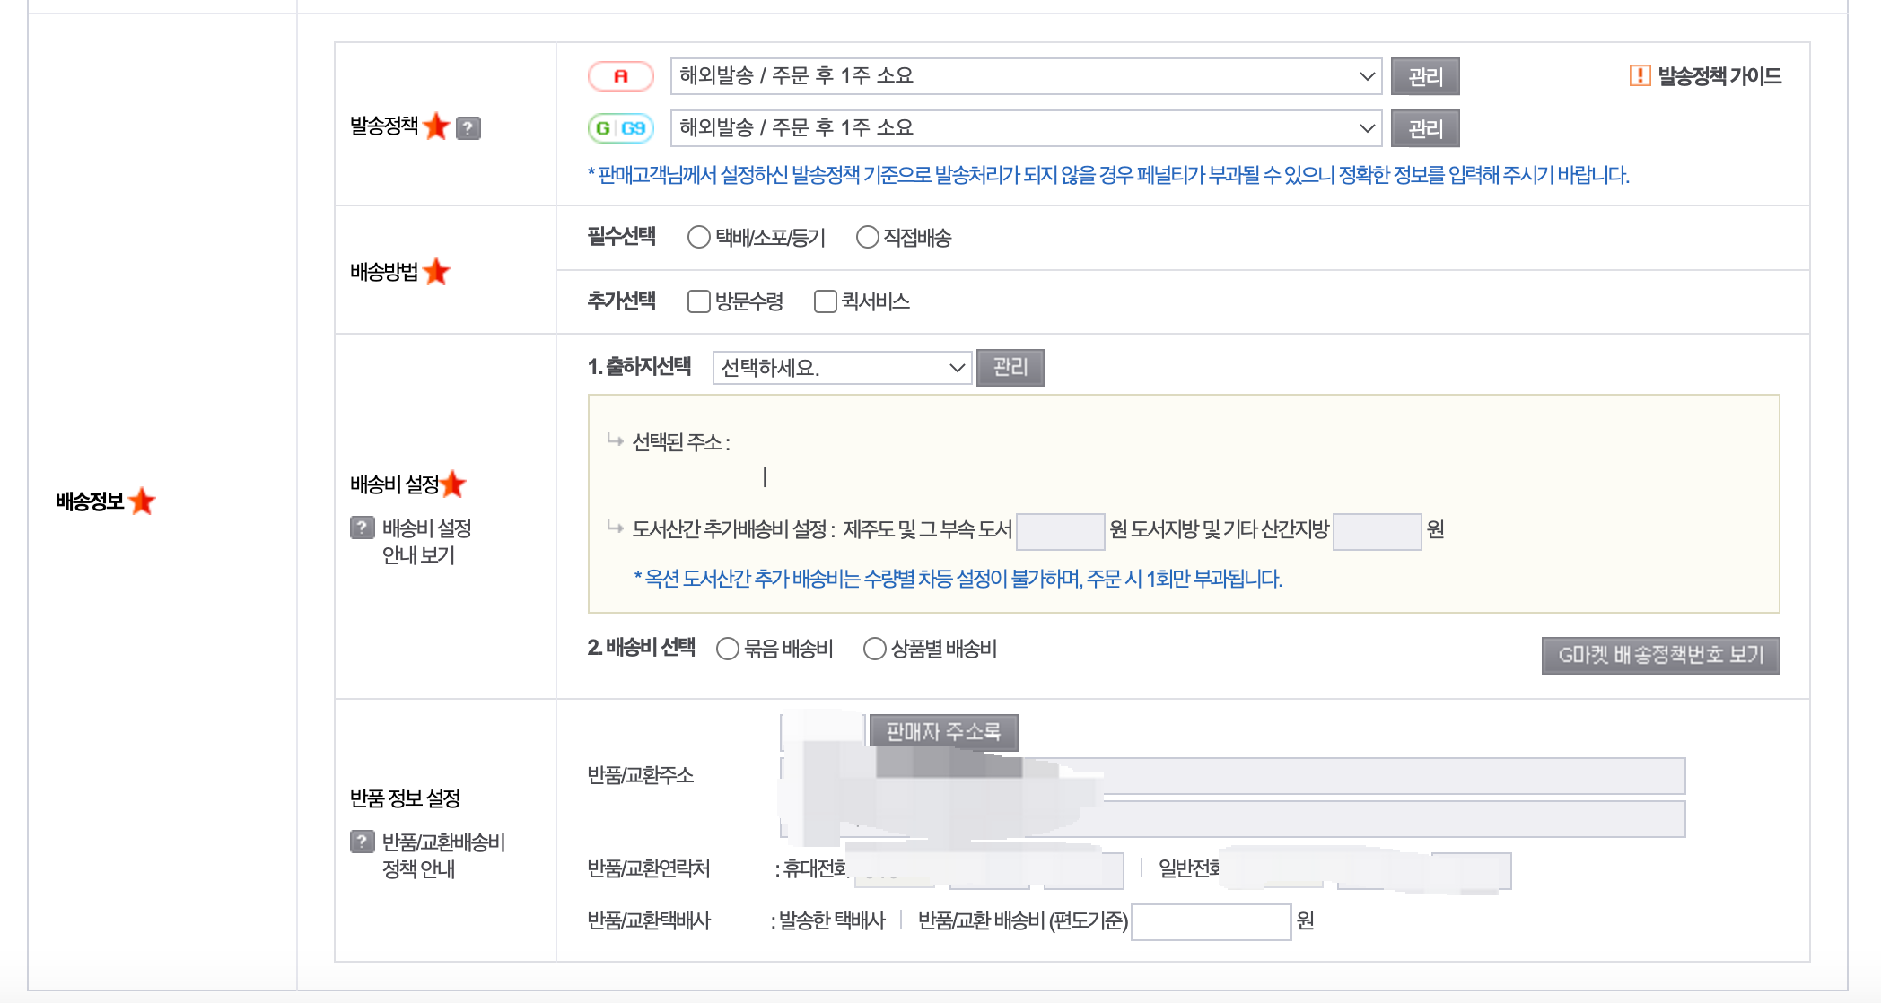1881x1003 pixels.
Task: Click the G마켓 배송정책번호 보기 button
Action: coord(1661,656)
